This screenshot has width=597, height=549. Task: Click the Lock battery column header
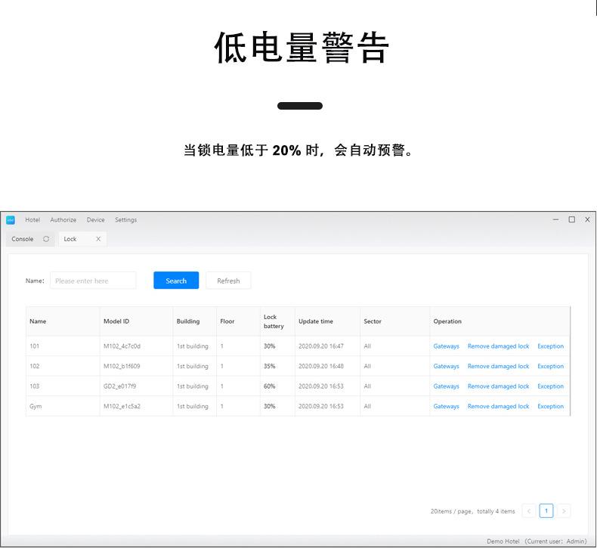[x=274, y=321]
